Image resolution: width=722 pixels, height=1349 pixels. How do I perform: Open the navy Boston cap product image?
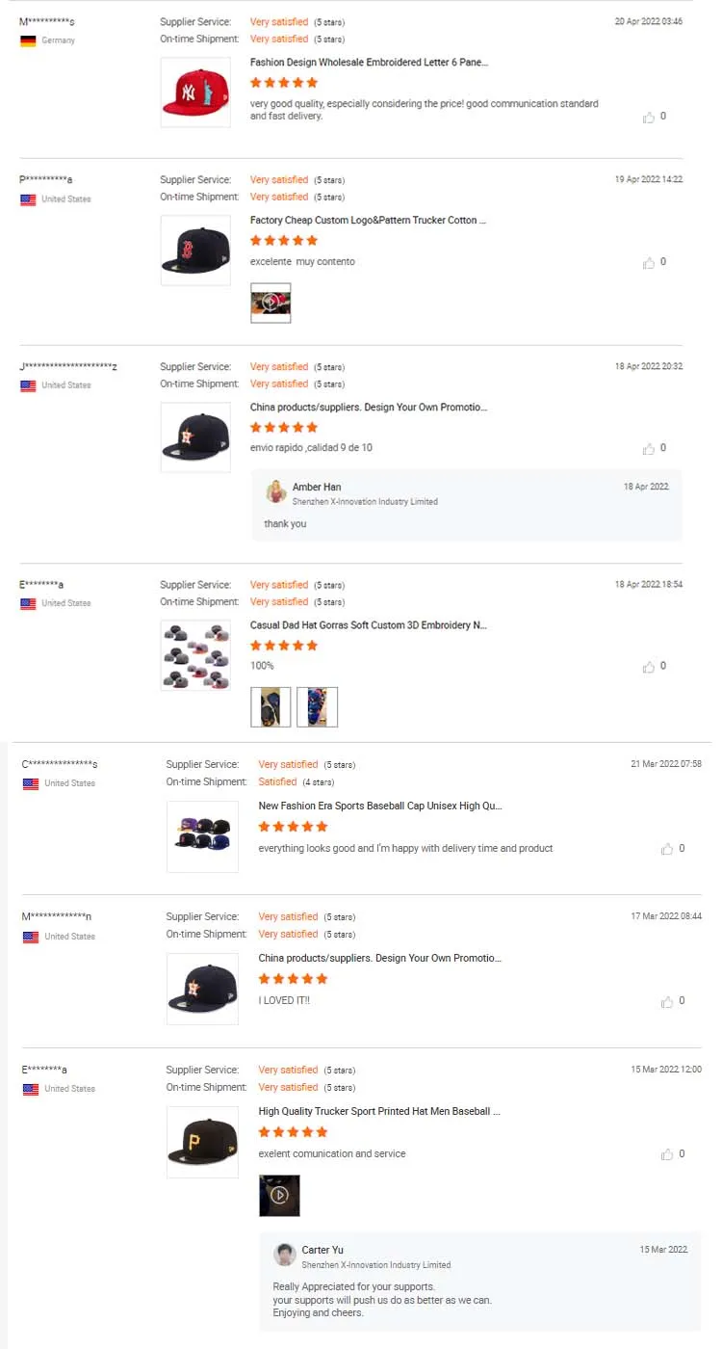(195, 251)
